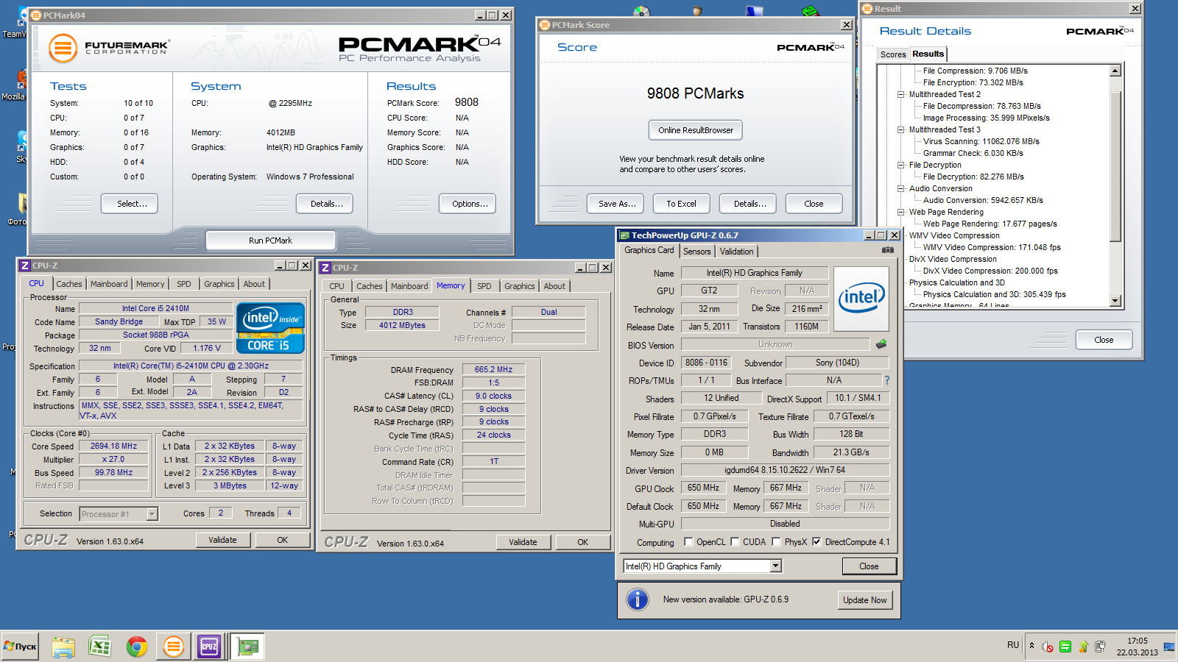
Task: Click Save As... in PCMark Score window
Action: tap(617, 204)
